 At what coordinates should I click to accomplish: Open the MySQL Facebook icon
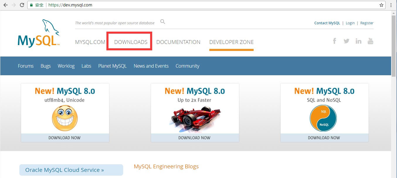334,41
